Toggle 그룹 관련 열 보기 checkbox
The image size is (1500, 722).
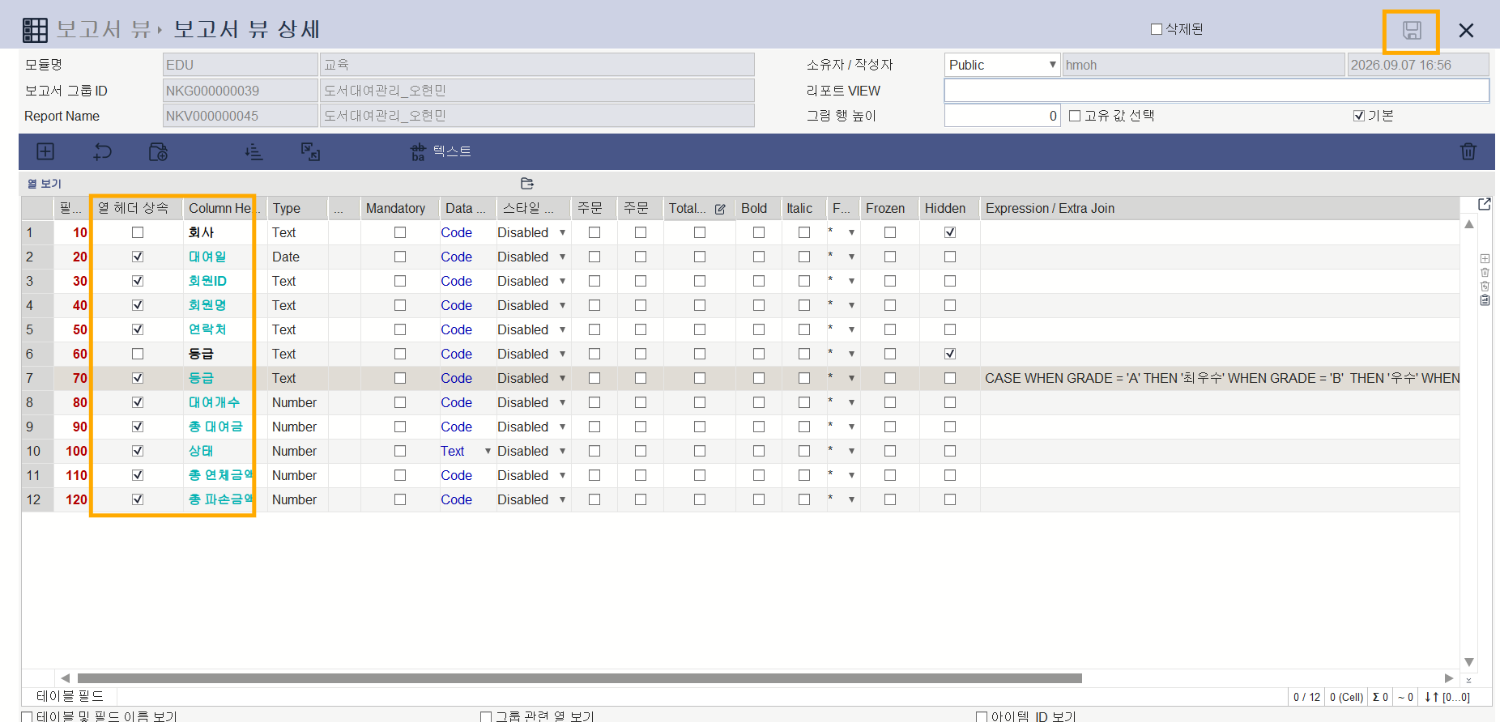[486, 717]
